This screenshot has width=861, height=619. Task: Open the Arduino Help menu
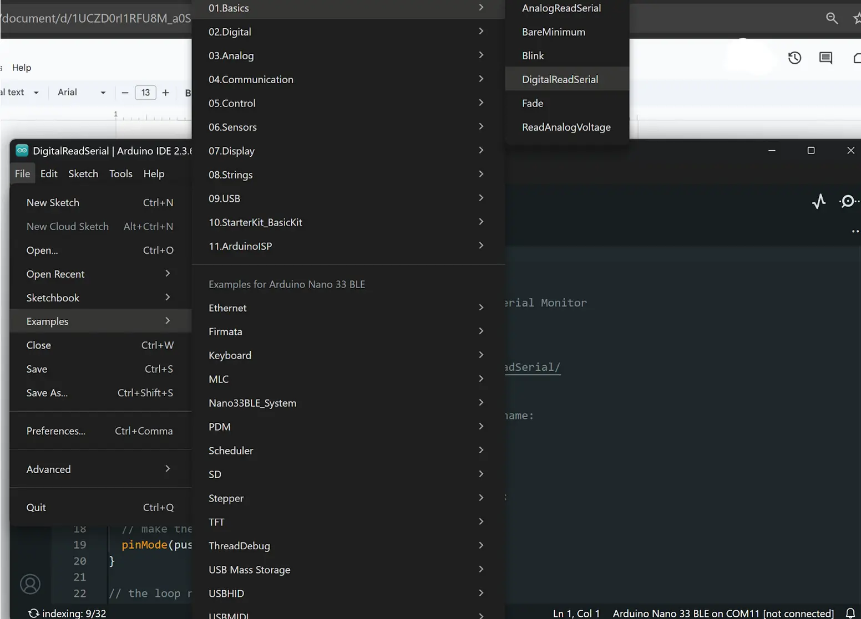click(154, 173)
